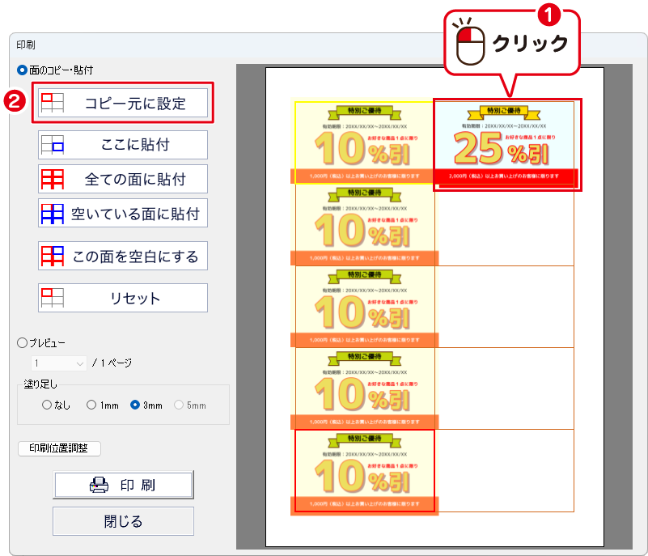
Task: Choose the 3mm bleed option
Action: (x=135, y=405)
